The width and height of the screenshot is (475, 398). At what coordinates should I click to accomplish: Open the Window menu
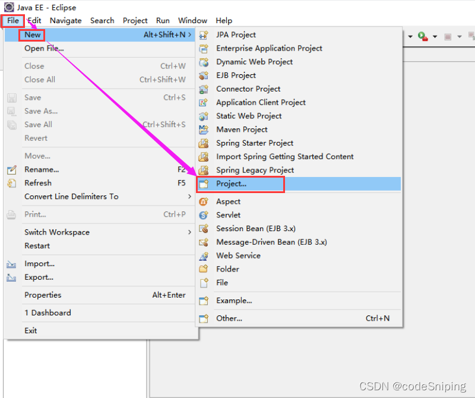coord(192,21)
